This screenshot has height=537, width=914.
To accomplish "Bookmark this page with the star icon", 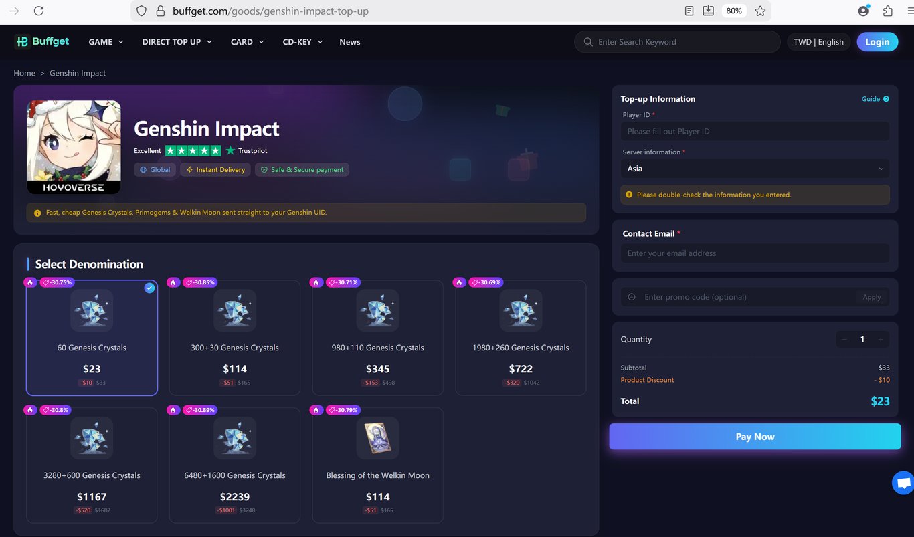I will point(760,11).
